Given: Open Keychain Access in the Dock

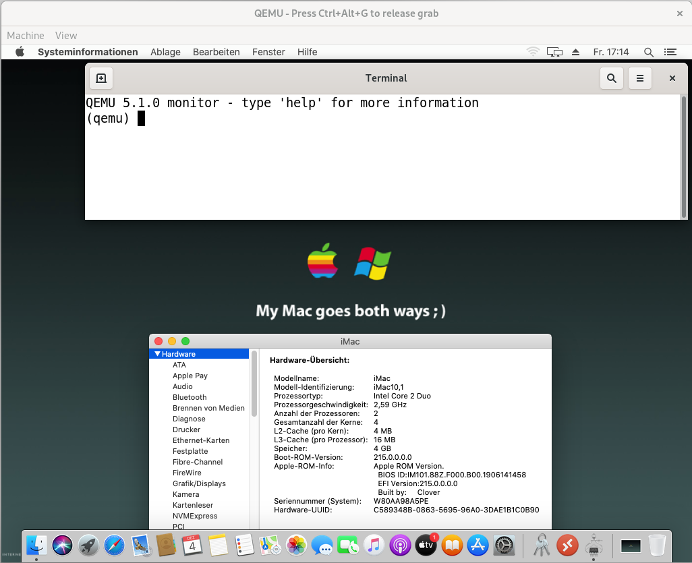Looking at the screenshot, I should coord(541,545).
